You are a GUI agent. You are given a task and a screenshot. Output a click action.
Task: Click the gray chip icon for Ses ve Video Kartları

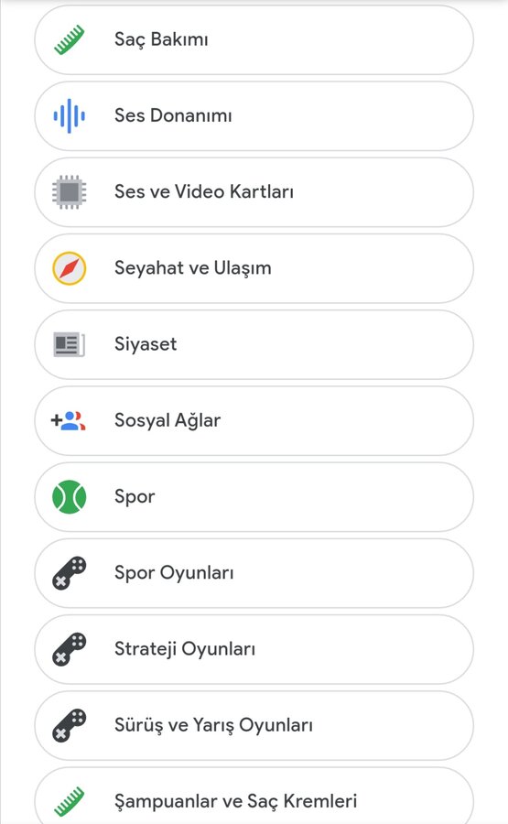point(70,192)
